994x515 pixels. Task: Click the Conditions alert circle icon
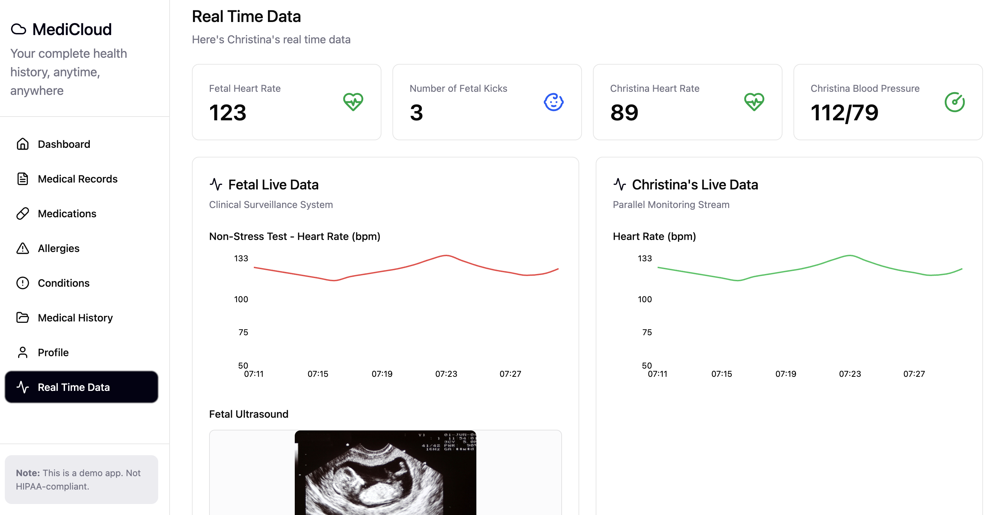[22, 283]
